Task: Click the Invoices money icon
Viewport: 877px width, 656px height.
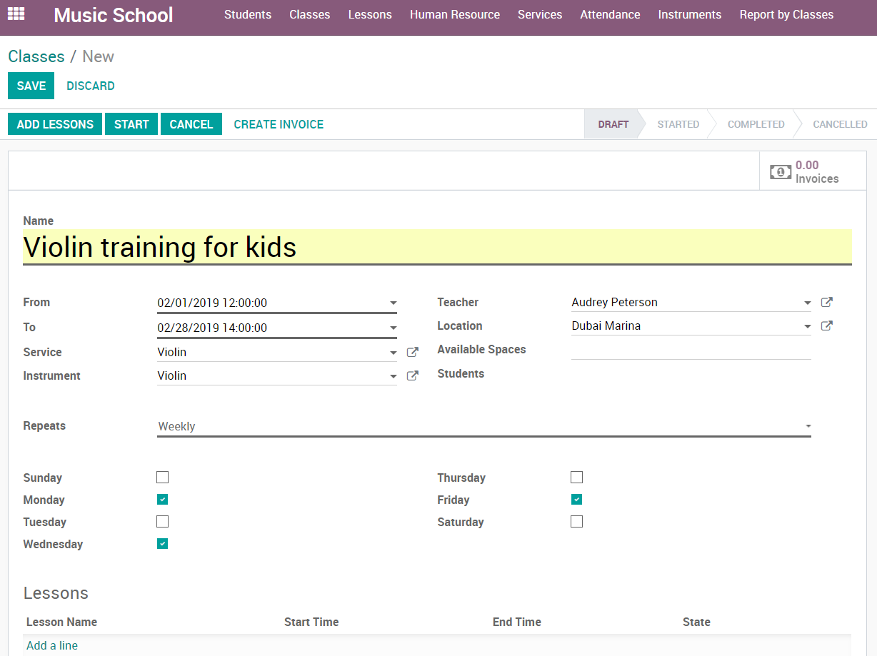Action: pyautogui.click(x=780, y=172)
